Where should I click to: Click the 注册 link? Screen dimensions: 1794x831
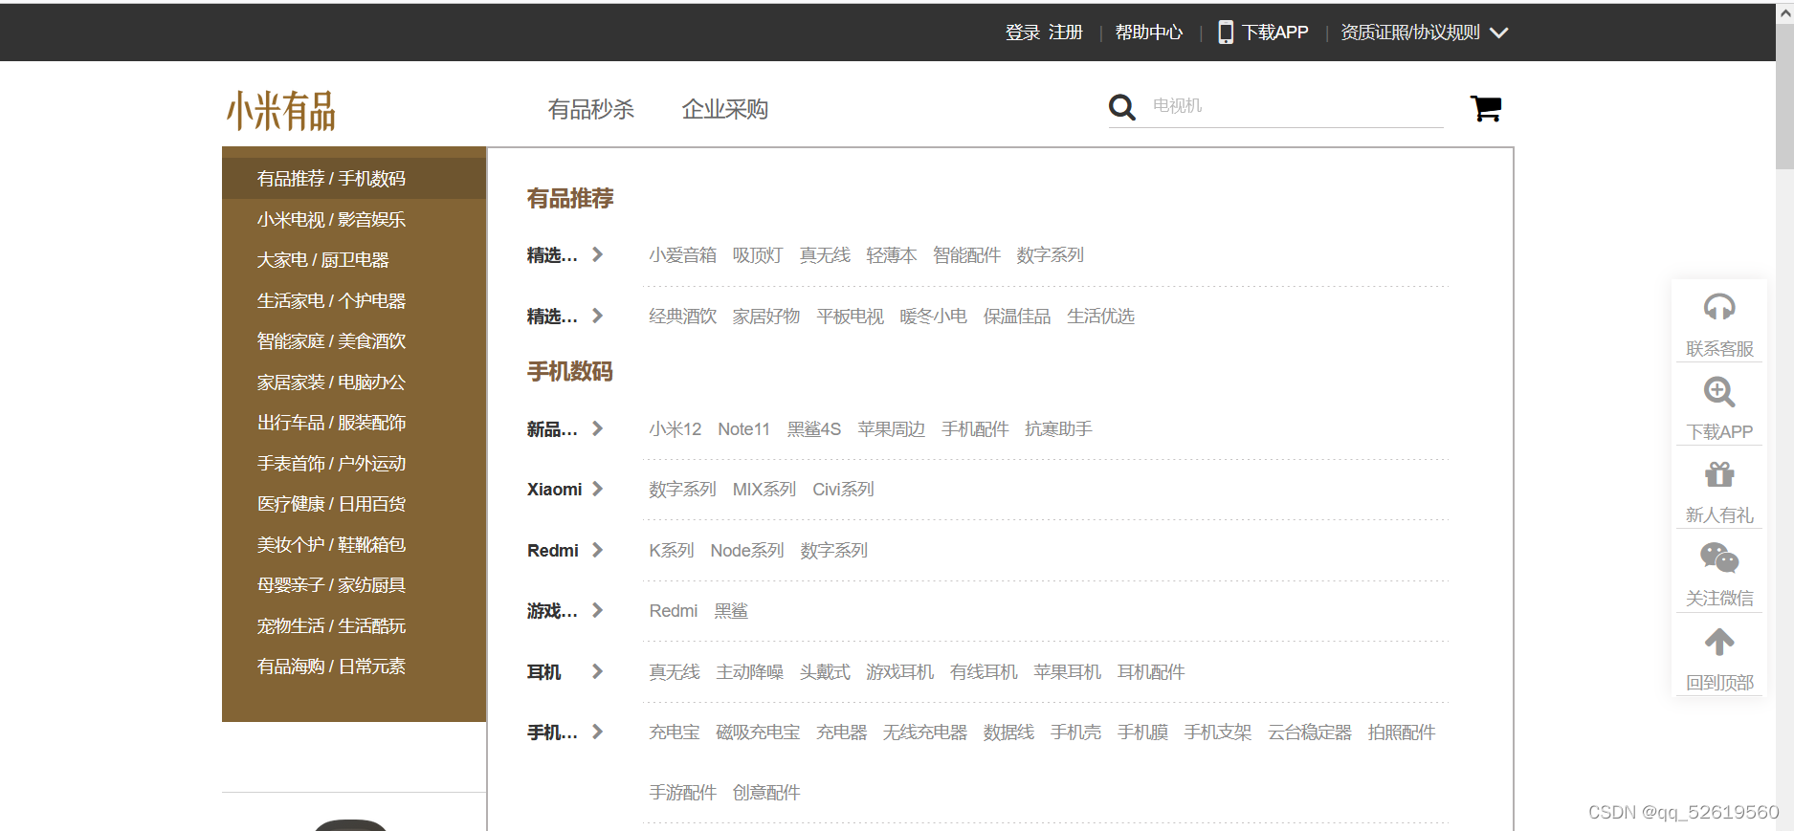point(1066,33)
